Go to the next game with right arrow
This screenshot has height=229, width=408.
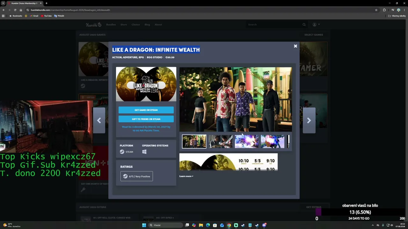point(309,120)
